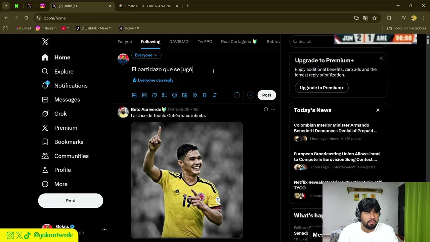The width and height of the screenshot is (430, 242).
Task: Insert a GIF into the post
Action: tap(144, 95)
